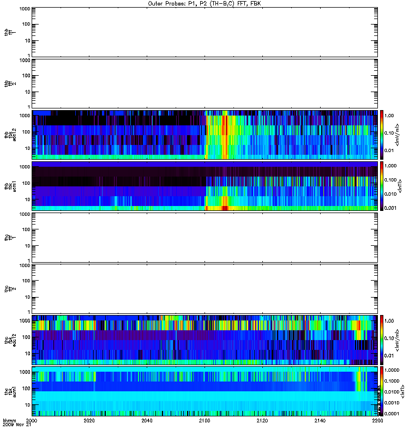The image size is (409, 436).
Task: Click the '2009 Nov 21' date label
Action: click(x=17, y=425)
